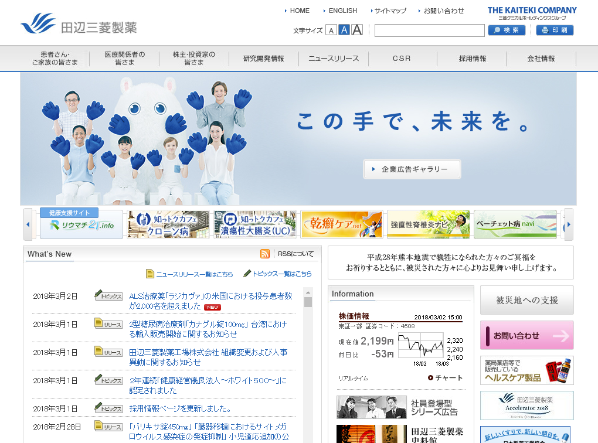Open 医療関係者の皆さま menu
598x443 pixels.
[x=125, y=59]
